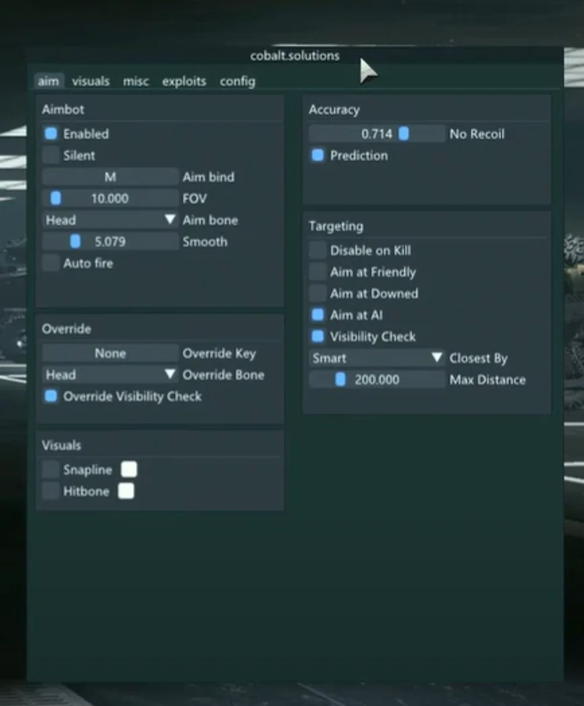Screen dimensions: 584x706
Task: Click the Targeting section header
Action: click(x=336, y=226)
